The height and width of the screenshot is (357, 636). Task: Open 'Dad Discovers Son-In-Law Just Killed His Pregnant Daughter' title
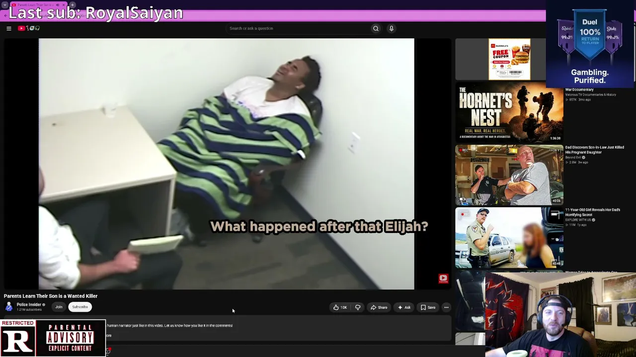pyautogui.click(x=594, y=150)
